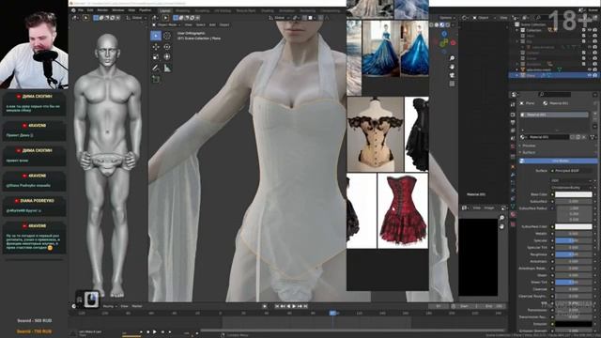Activate the Rotate tool
The height and width of the screenshot is (338, 601).
(x=167, y=46)
